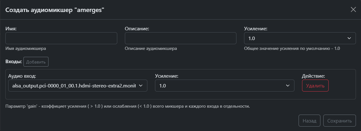Remove the input with the Удалить button
Screen dimensions: 361x131
pos(315,86)
